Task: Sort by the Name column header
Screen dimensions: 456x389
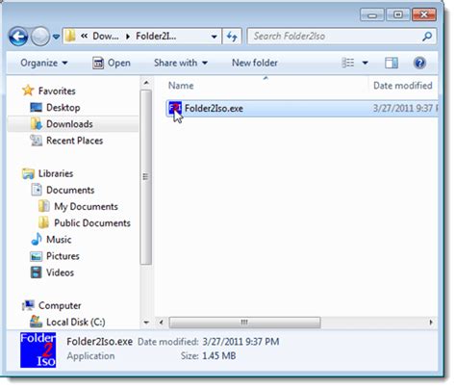Action: click(181, 86)
